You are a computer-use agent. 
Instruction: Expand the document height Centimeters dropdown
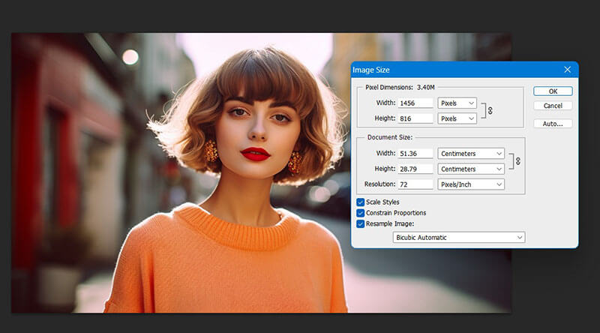[472, 169]
